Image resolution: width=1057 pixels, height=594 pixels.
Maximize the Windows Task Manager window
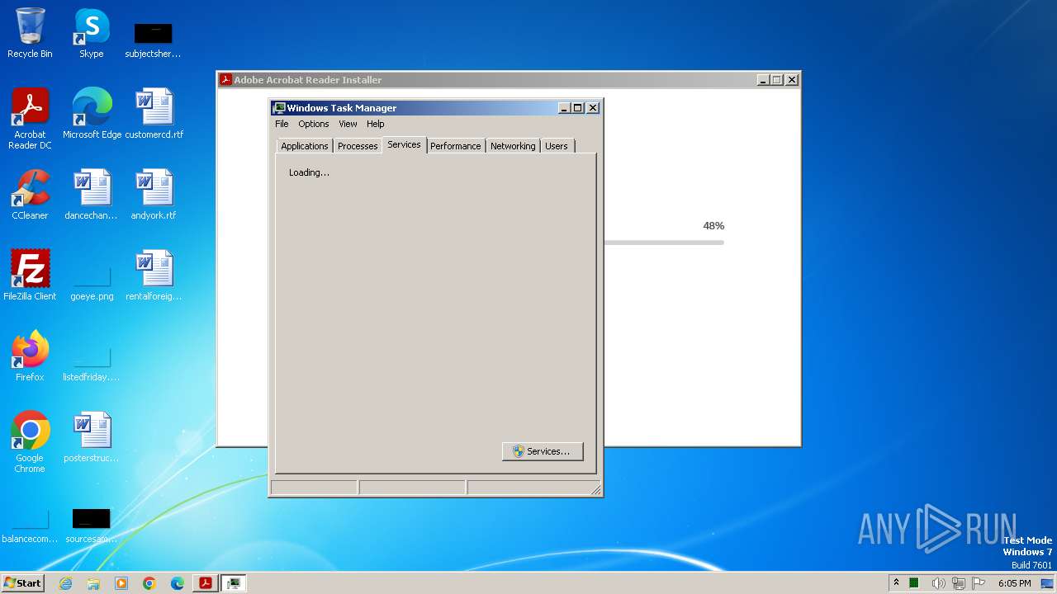point(577,108)
